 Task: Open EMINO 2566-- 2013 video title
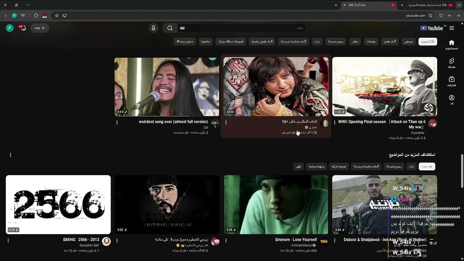[81, 240]
